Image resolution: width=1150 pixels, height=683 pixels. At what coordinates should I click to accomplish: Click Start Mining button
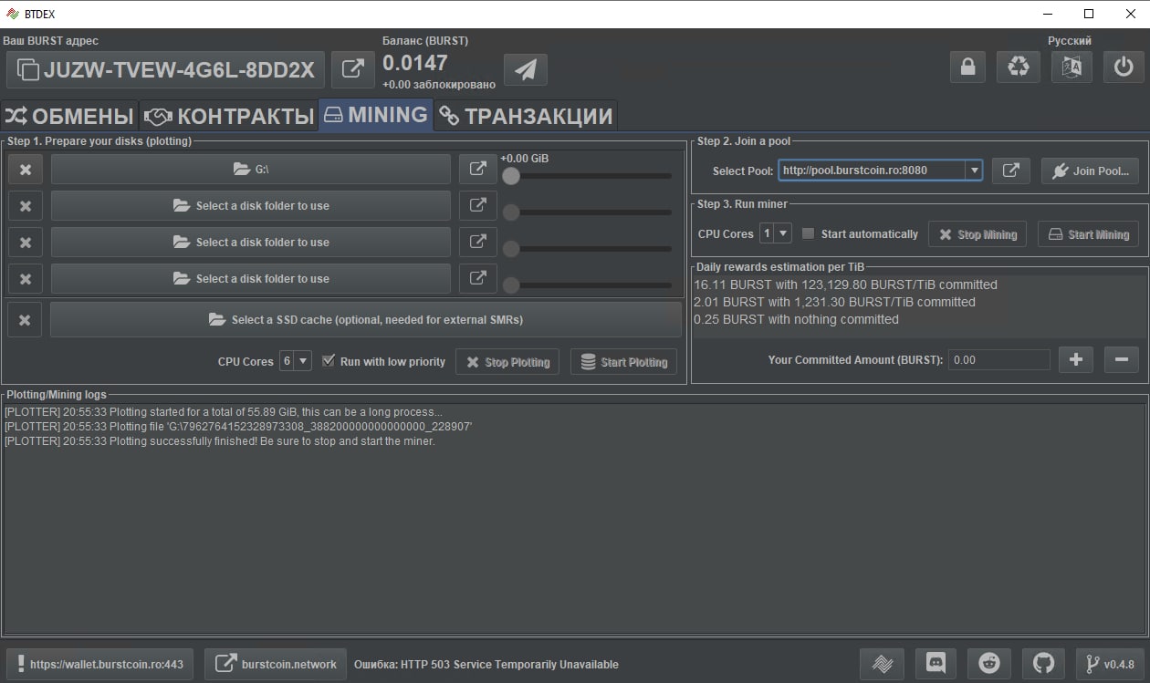point(1088,234)
